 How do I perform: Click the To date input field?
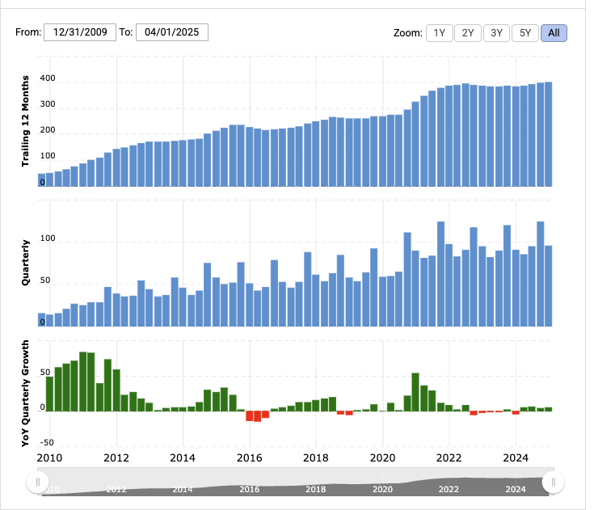point(171,32)
